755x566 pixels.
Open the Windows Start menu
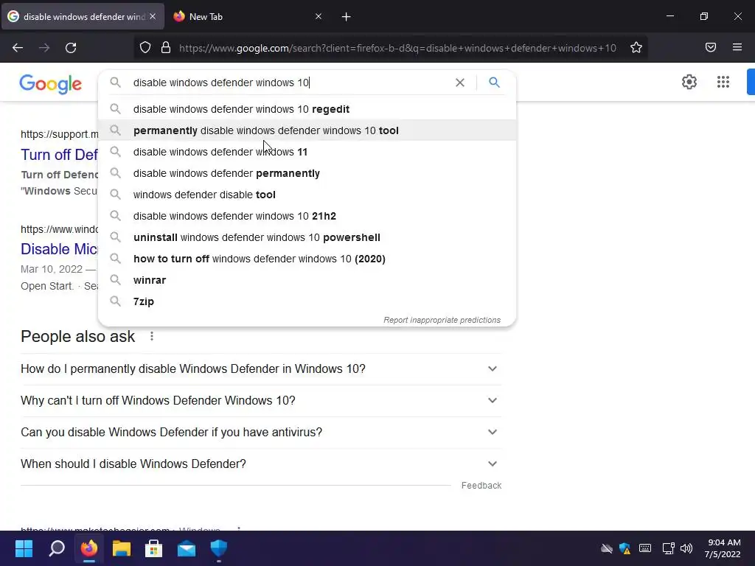[x=24, y=548]
